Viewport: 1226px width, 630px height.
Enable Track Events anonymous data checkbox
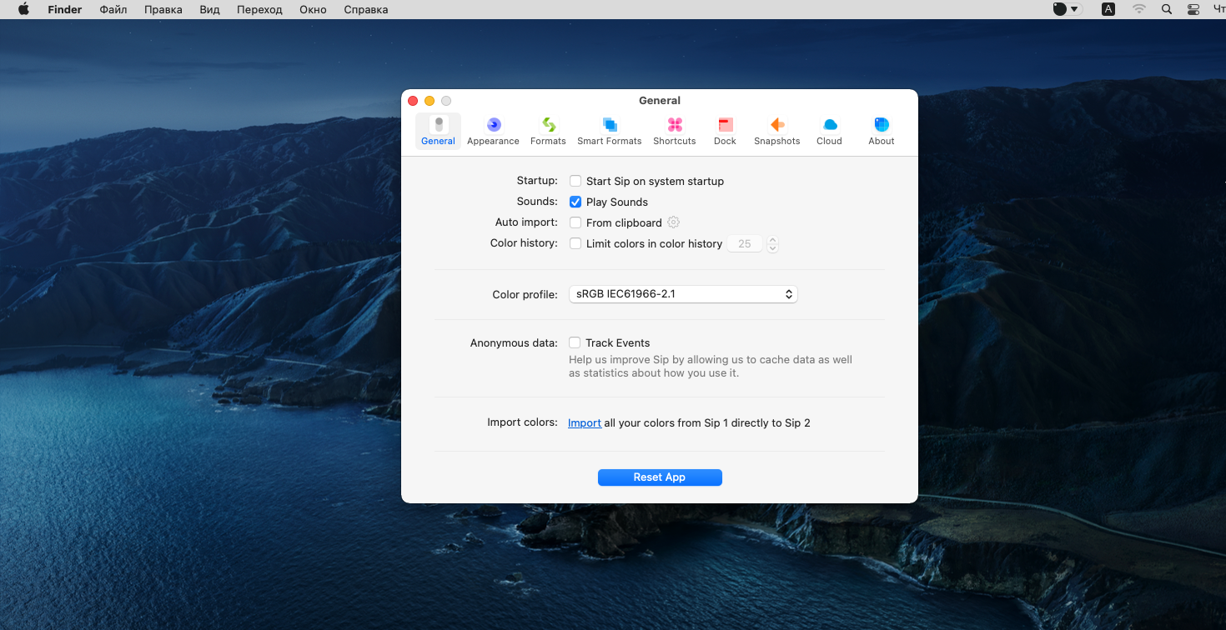pos(575,342)
